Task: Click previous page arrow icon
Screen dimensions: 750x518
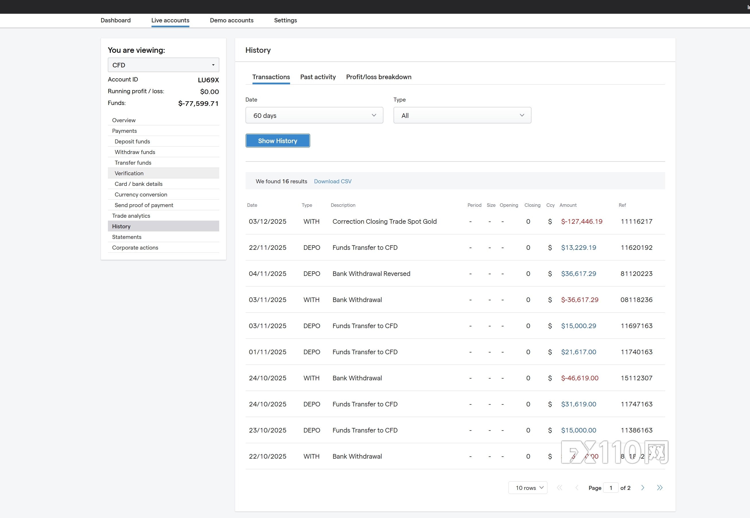Action: (x=577, y=488)
